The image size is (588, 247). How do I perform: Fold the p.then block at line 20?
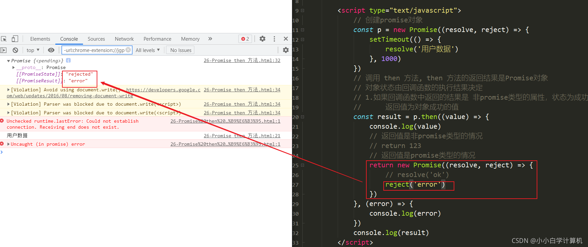[303, 117]
